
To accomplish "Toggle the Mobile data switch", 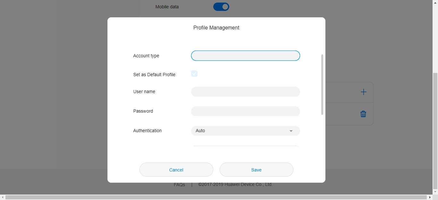I will (x=221, y=7).
